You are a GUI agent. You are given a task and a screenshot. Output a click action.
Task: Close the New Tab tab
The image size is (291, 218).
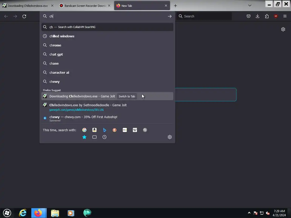(x=166, y=6)
